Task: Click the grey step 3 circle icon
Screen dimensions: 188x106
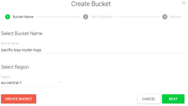Action: pos(165,17)
